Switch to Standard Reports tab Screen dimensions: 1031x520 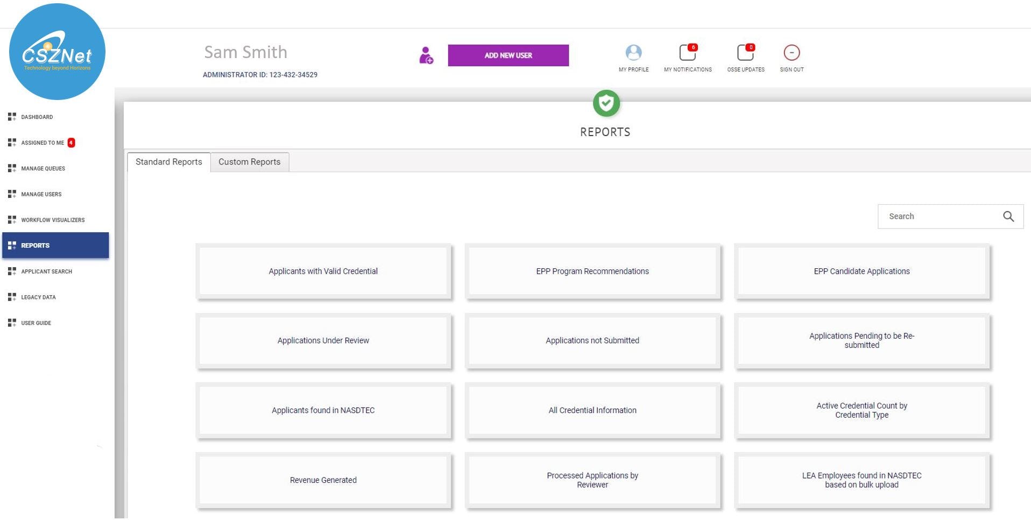(168, 162)
